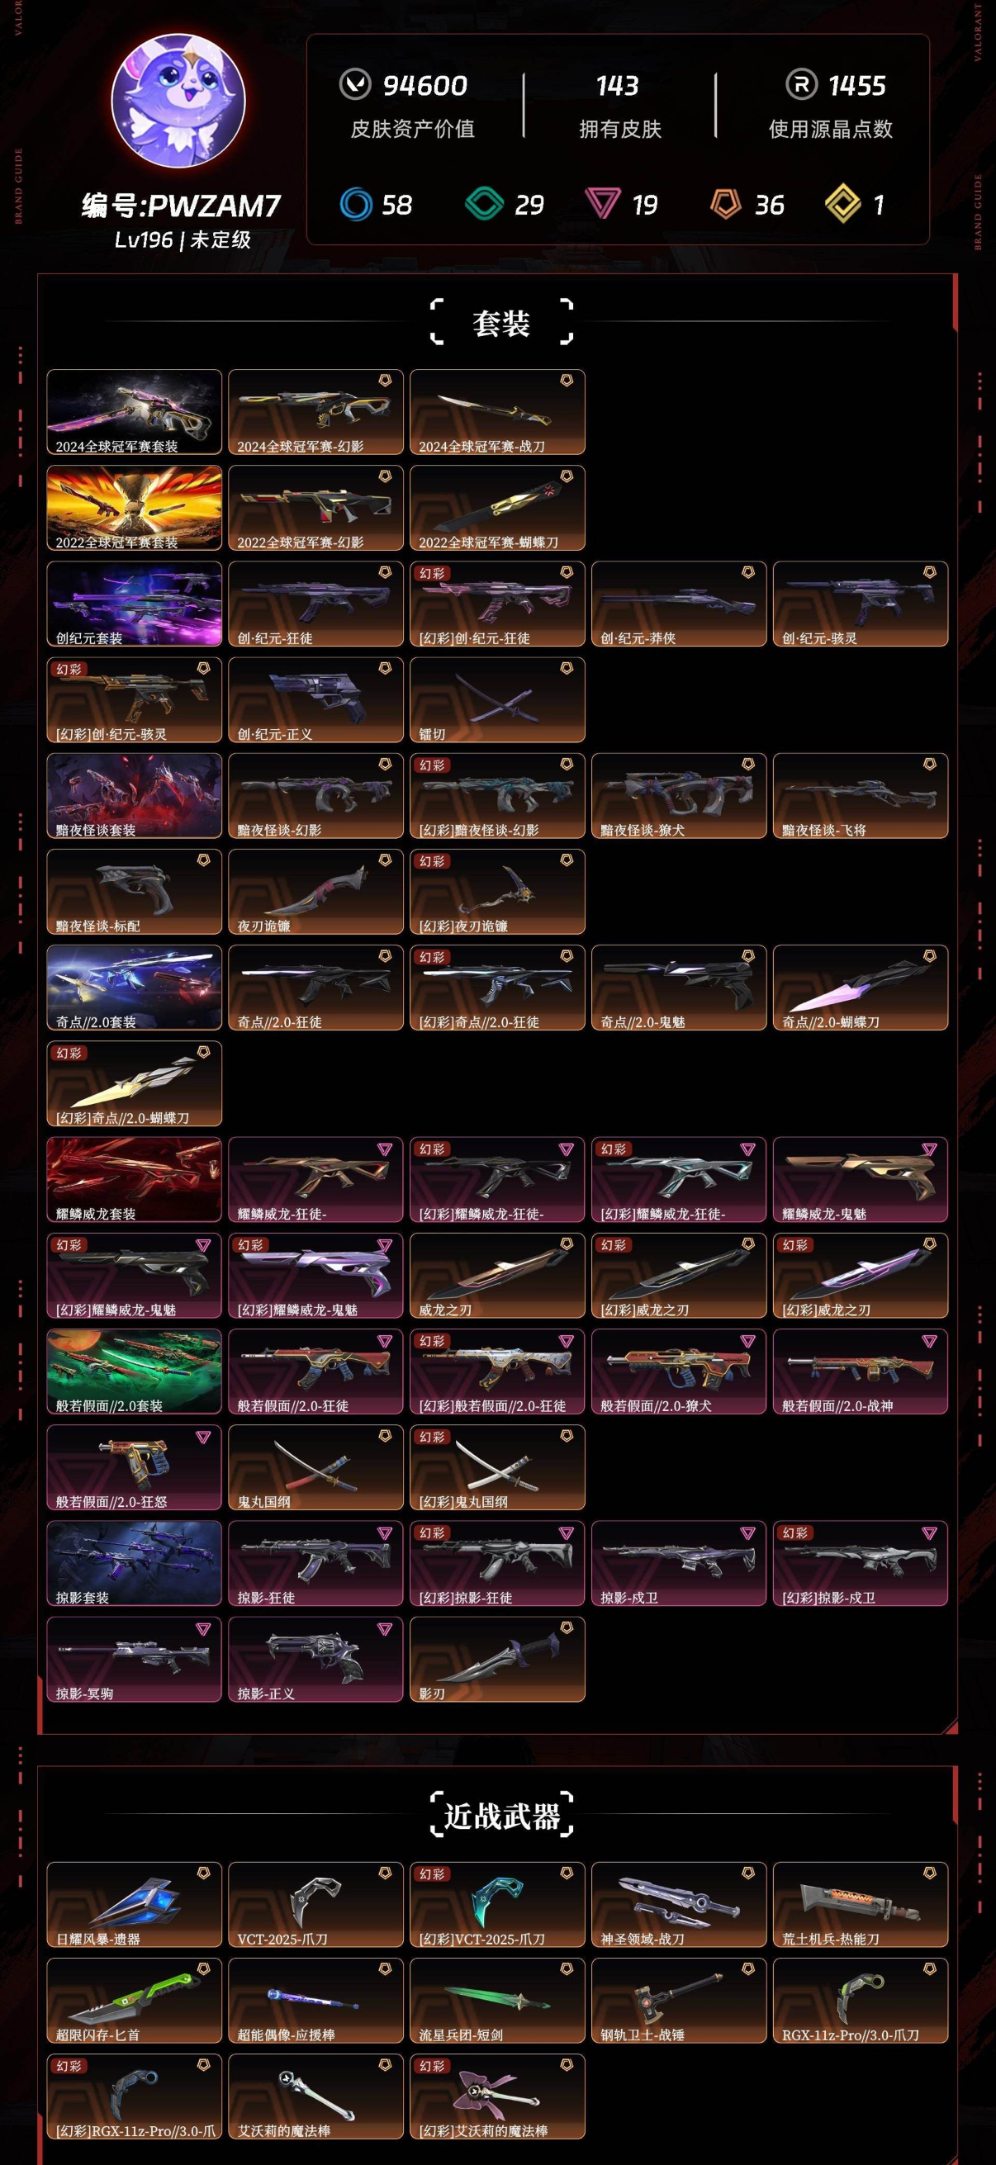Viewport: 996px width, 2165px height.
Task: Open the 创纪元套装 bundle thumbnail
Action: 135,604
